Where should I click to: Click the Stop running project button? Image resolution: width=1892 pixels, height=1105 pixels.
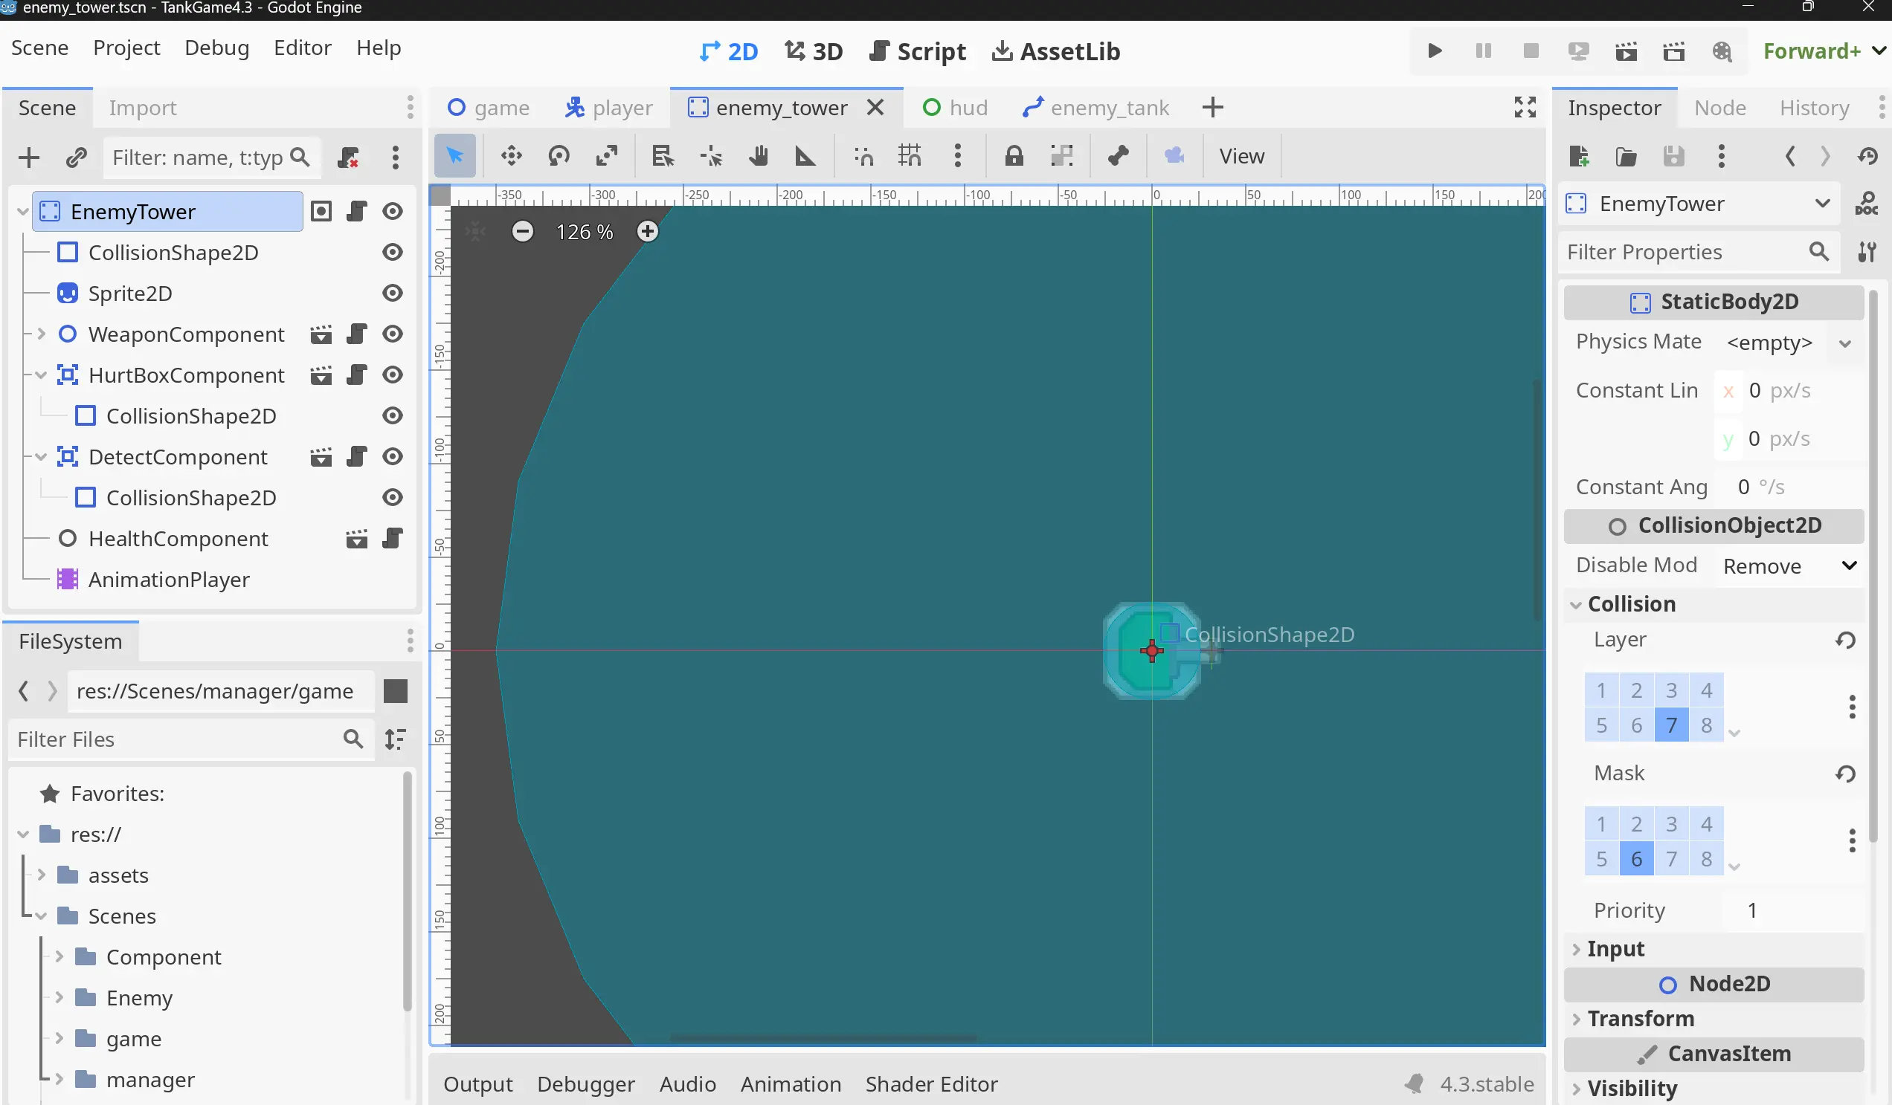pos(1531,51)
